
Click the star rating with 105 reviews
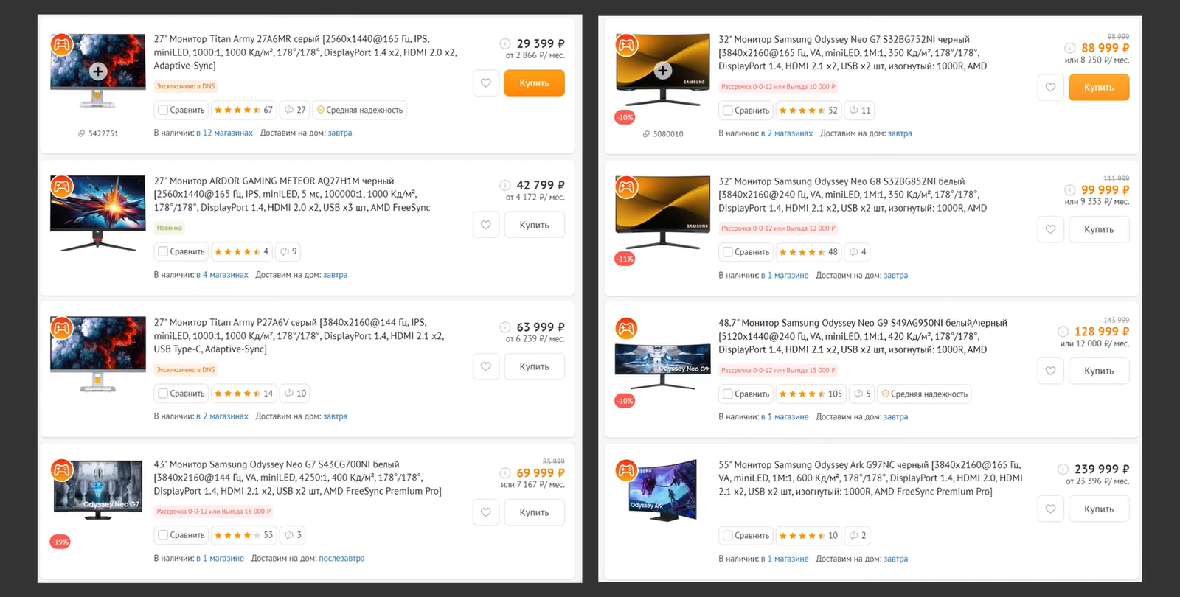[810, 394]
